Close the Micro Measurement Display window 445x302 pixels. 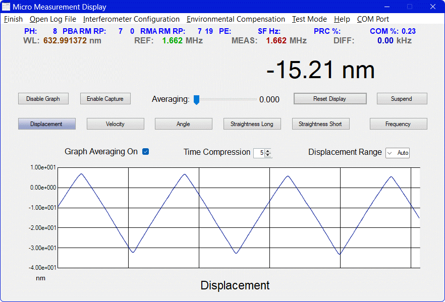432,7
